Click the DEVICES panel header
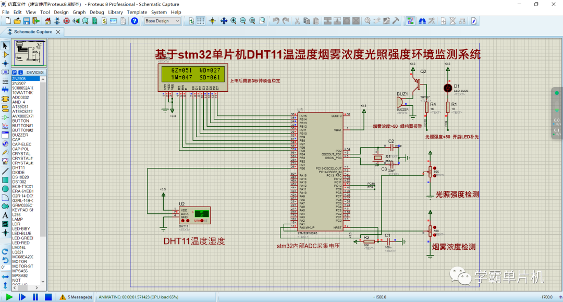 35,73
